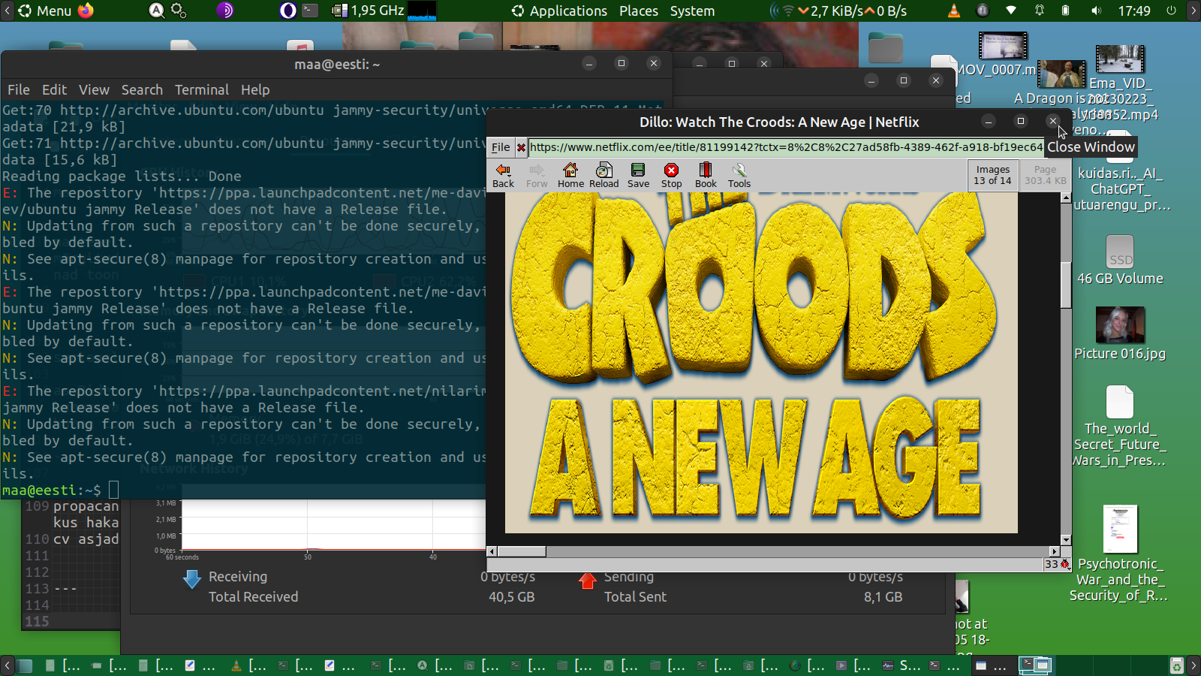Reload the Netflix page in Dillo
Screen dimensions: 1201x676
point(604,175)
